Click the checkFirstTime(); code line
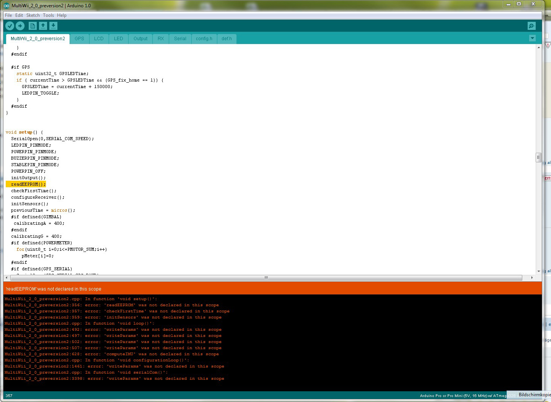Screen dimensions: 551x402 tap(34, 191)
